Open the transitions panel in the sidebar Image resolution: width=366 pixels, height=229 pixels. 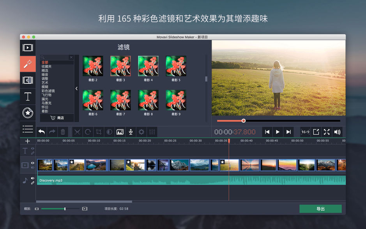[28, 80]
